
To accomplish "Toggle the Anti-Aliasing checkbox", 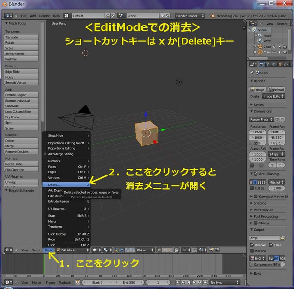I will point(256,174).
